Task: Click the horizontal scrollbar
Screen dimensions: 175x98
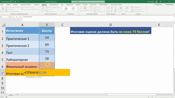Action: [132, 95]
